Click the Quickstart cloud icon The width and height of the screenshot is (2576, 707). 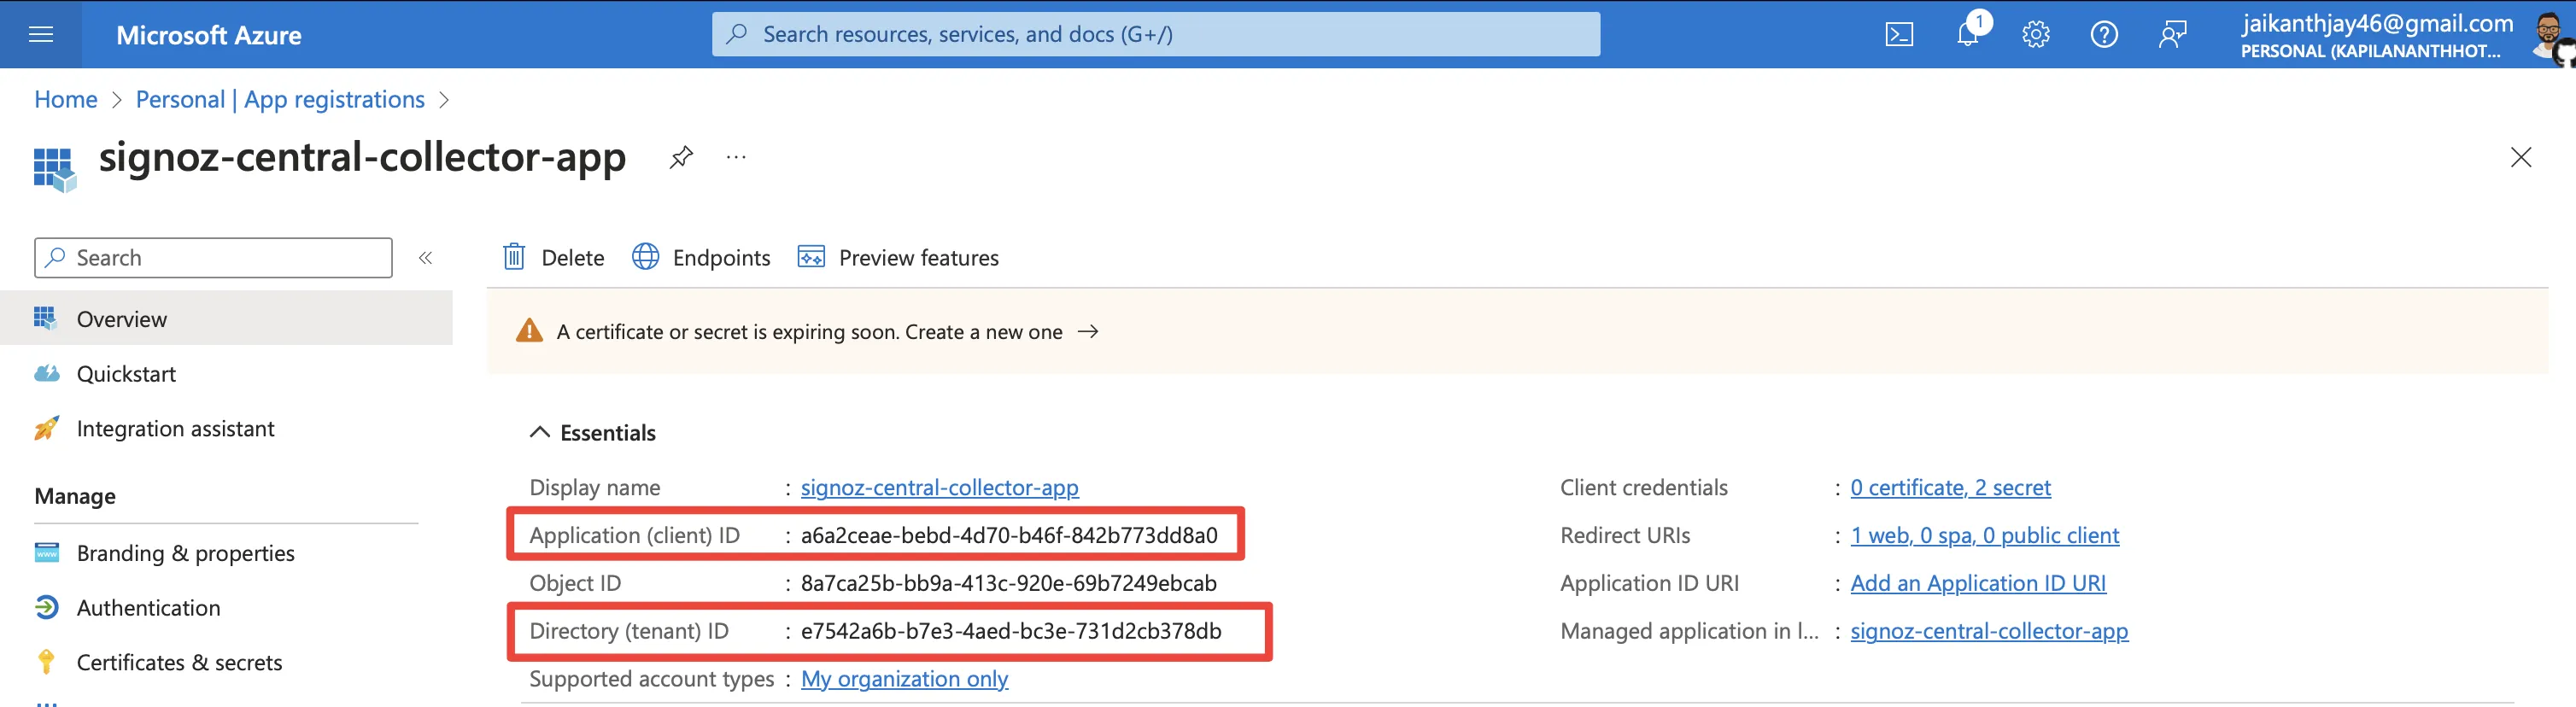pyautogui.click(x=46, y=374)
